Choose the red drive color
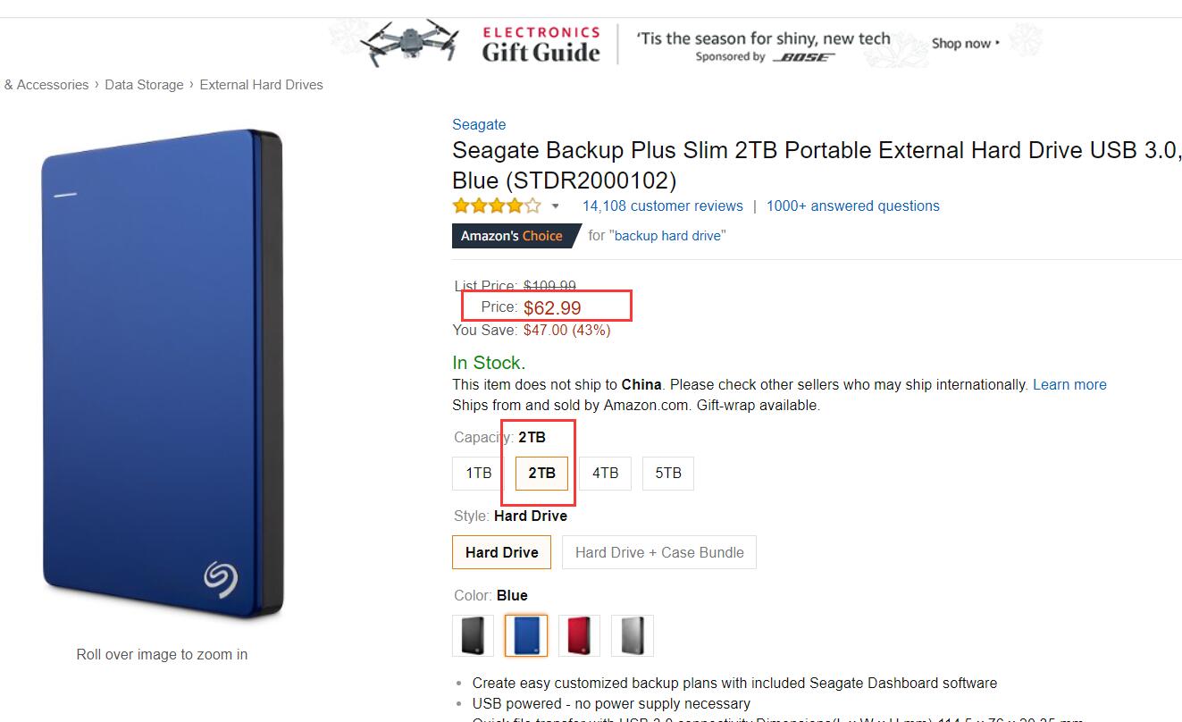This screenshot has height=722, width=1182. [x=579, y=635]
